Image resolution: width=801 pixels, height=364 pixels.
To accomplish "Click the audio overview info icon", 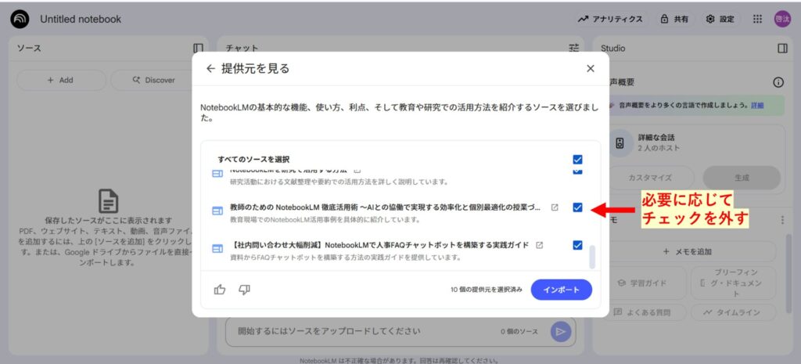I will coord(778,82).
